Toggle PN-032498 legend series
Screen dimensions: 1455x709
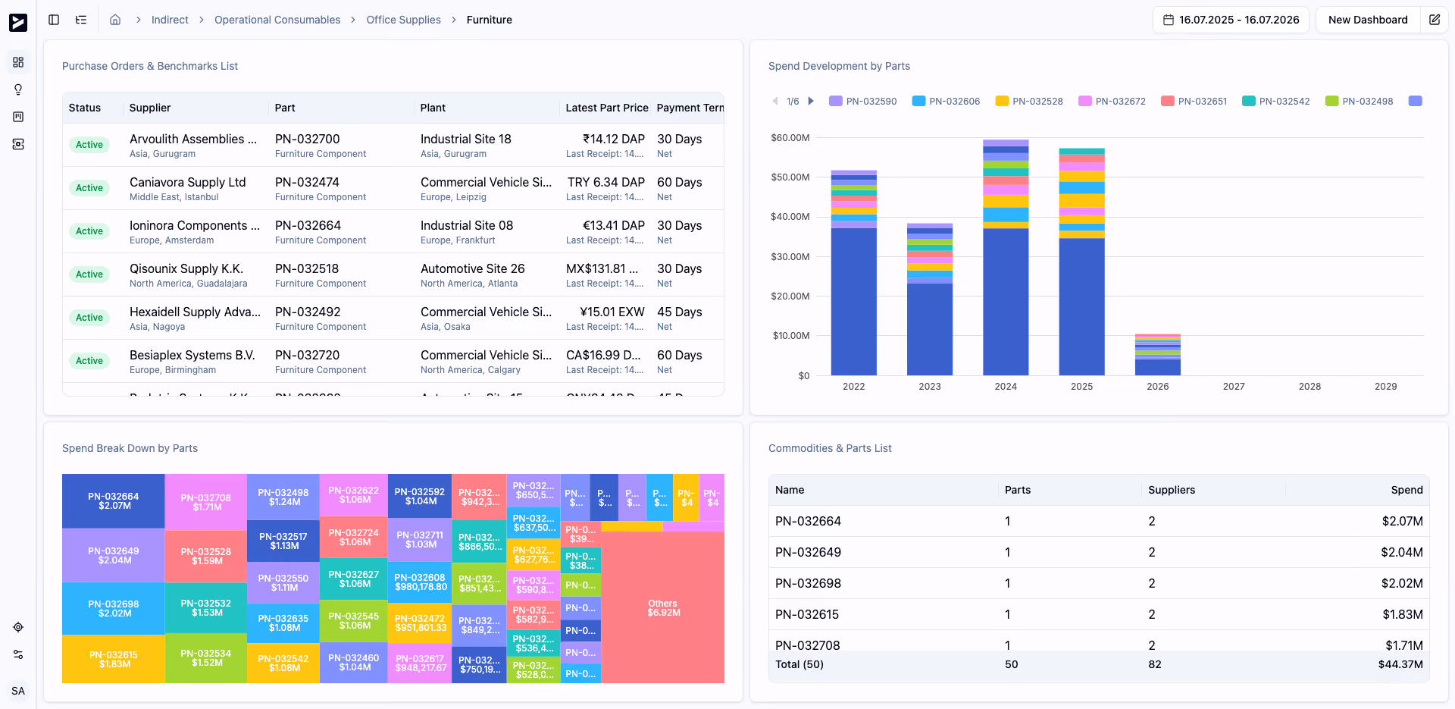pos(1360,101)
